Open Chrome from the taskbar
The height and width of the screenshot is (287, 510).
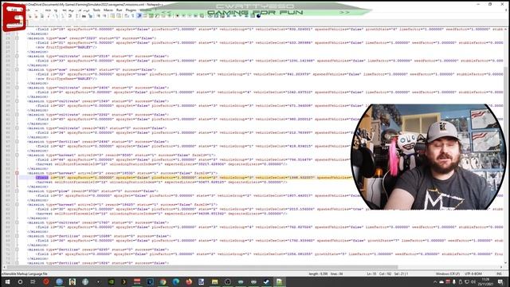(163, 281)
